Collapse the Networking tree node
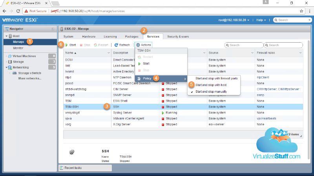This screenshot has width=314, height=176. point(6,67)
